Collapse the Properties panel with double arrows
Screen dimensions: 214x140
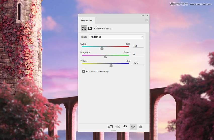pyautogui.click(x=142, y=16)
